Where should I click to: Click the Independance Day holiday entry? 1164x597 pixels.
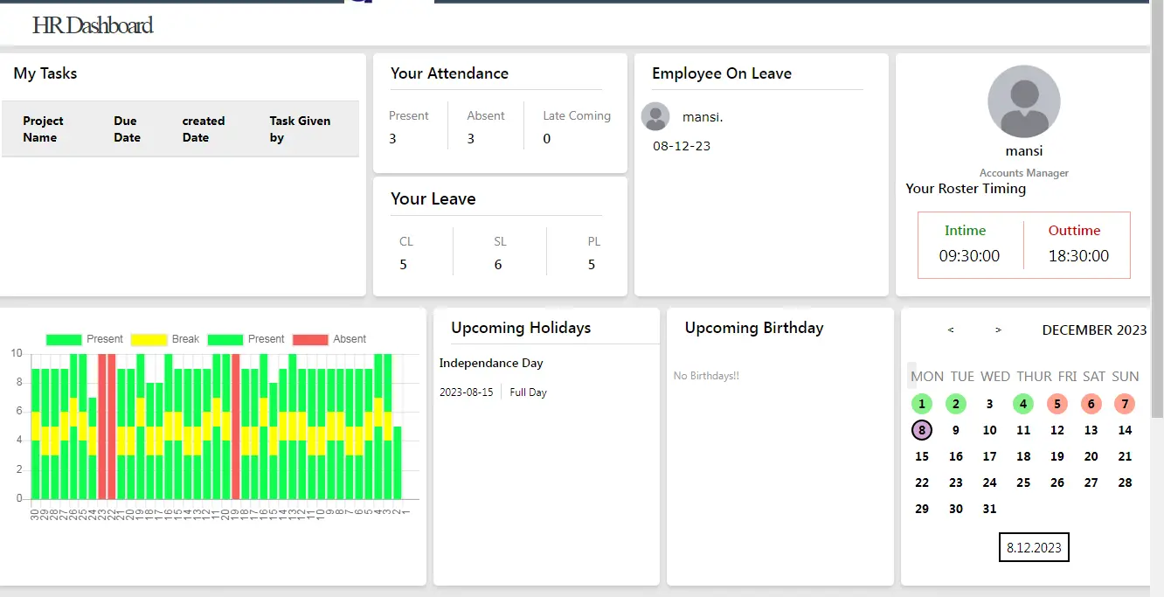[x=491, y=363]
